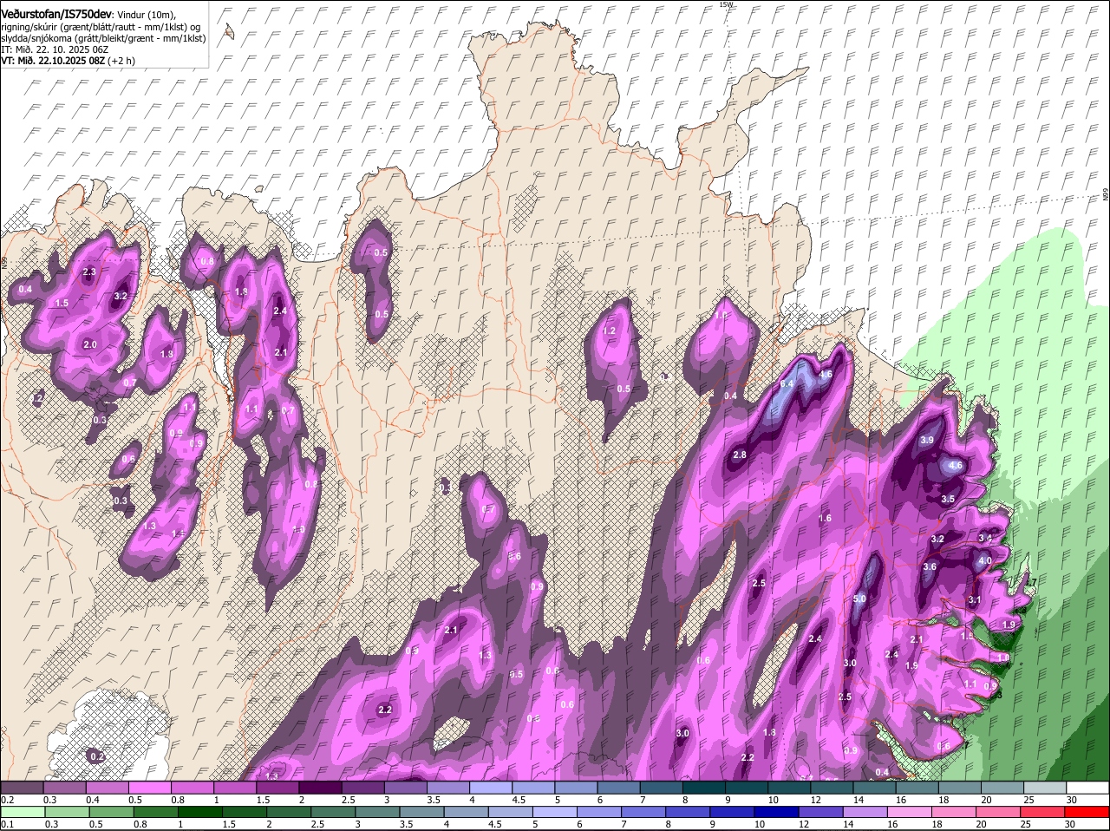The image size is (1110, 831).
Task: Click the 5.0 precipitation value on the map
Action: point(859,599)
